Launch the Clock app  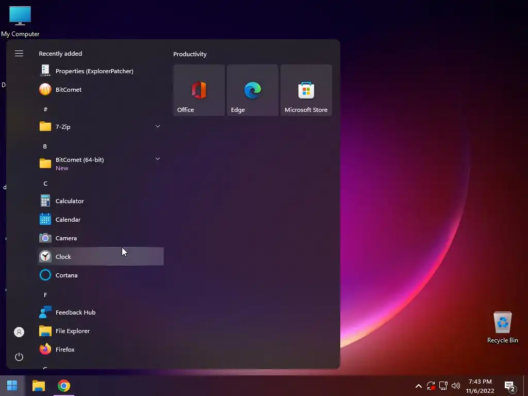[101, 257]
